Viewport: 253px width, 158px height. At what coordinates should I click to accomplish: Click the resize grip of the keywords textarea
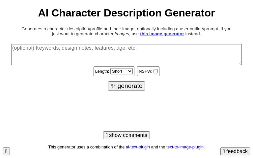click(x=240, y=63)
